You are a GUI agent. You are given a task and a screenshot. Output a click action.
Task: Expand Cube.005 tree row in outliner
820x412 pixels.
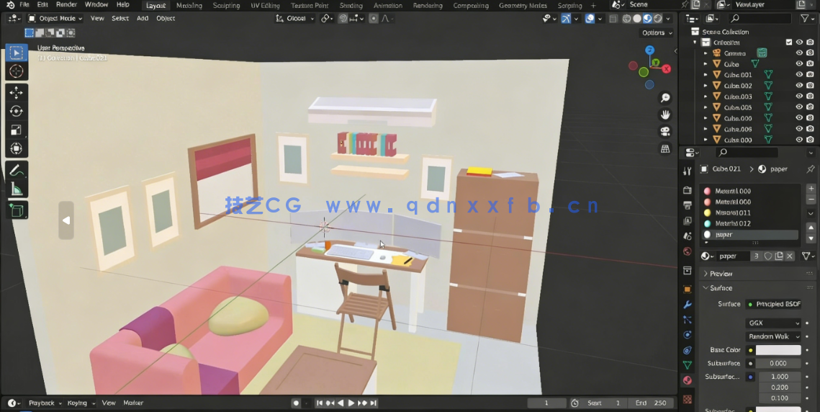click(x=705, y=107)
